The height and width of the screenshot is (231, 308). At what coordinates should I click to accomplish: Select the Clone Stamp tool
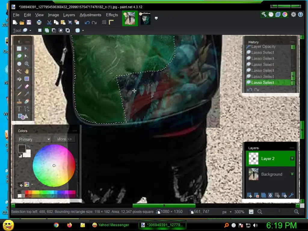[x=19, y=101]
